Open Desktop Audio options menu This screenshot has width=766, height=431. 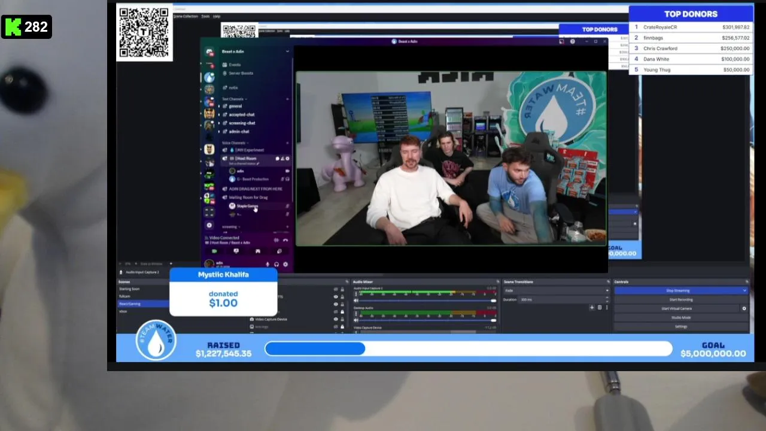tap(355, 313)
